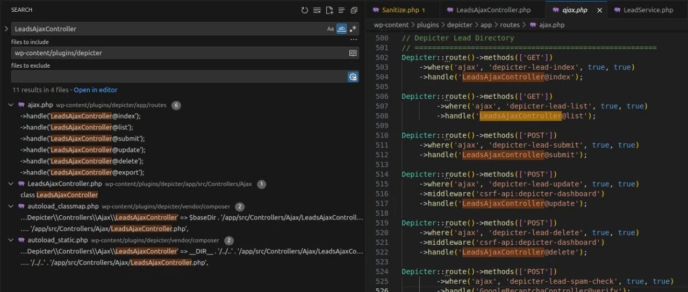Click wp-content in the breadcrumb
This screenshot has width=688, height=292.
click(x=391, y=25)
